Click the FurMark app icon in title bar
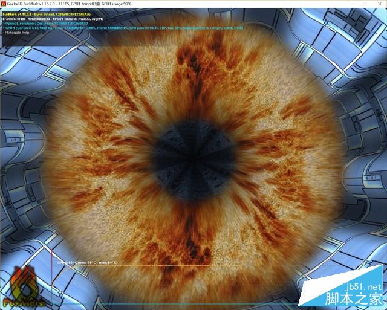The width and height of the screenshot is (387, 310). coord(4,4)
